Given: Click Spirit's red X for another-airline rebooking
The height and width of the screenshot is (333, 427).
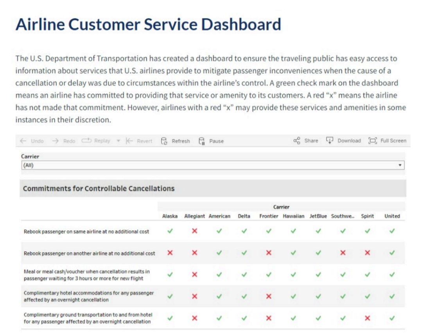Looking at the screenshot, I should pos(367,253).
